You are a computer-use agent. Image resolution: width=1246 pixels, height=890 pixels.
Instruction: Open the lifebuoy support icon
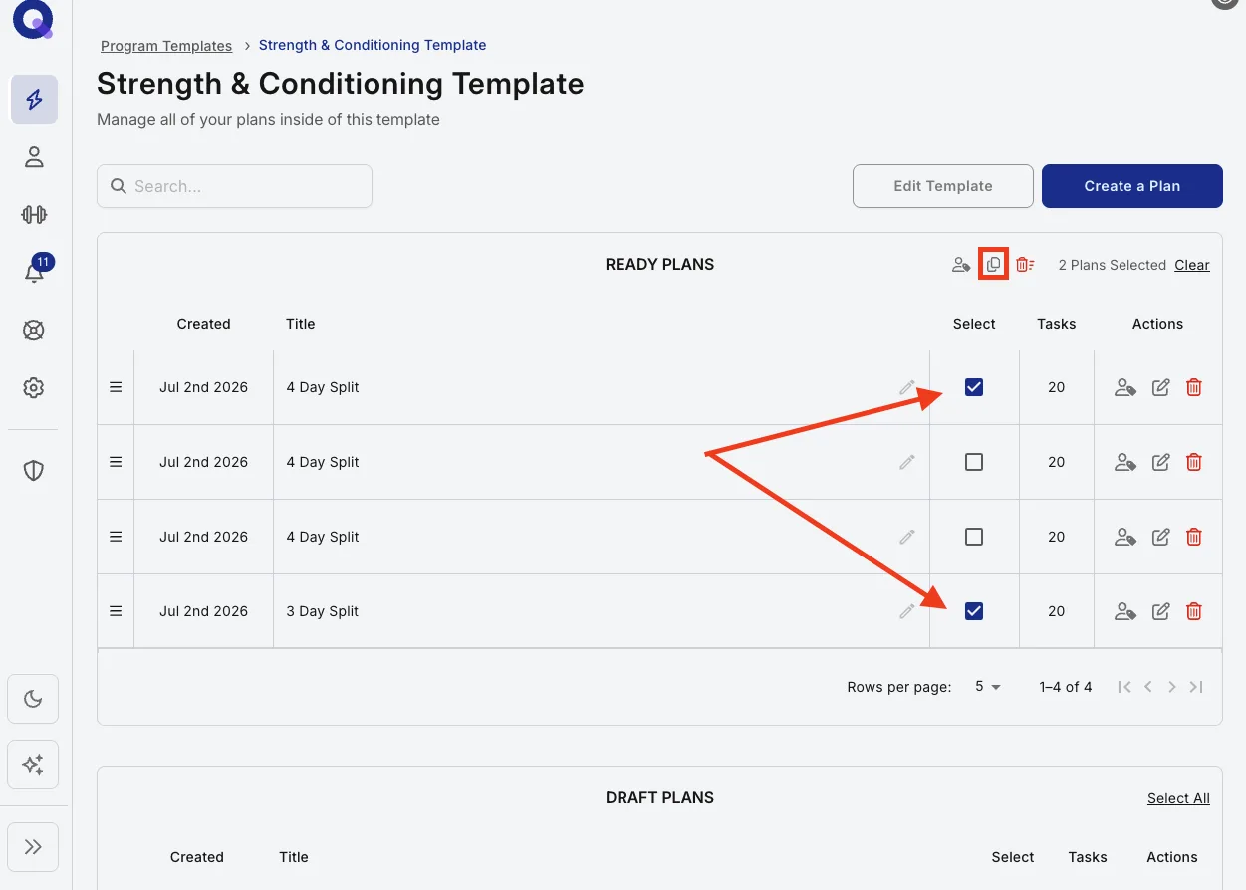34,331
